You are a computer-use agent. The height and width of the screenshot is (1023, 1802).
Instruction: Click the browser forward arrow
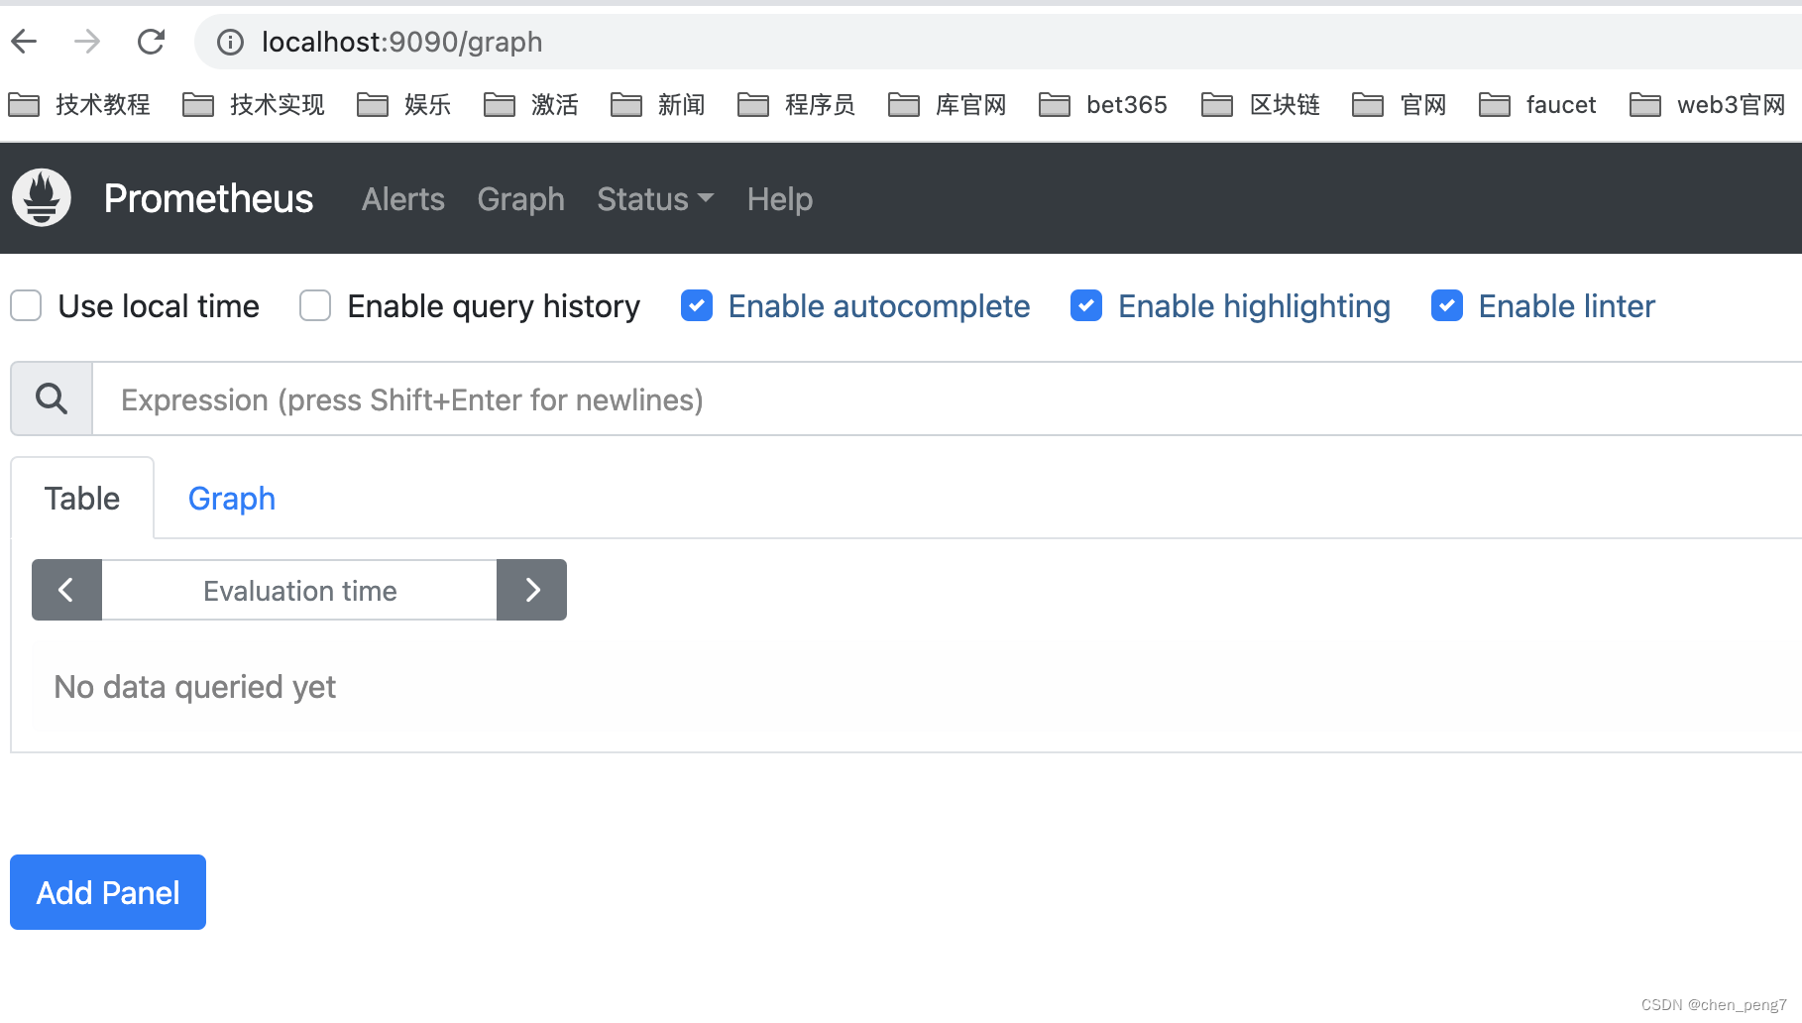(87, 42)
